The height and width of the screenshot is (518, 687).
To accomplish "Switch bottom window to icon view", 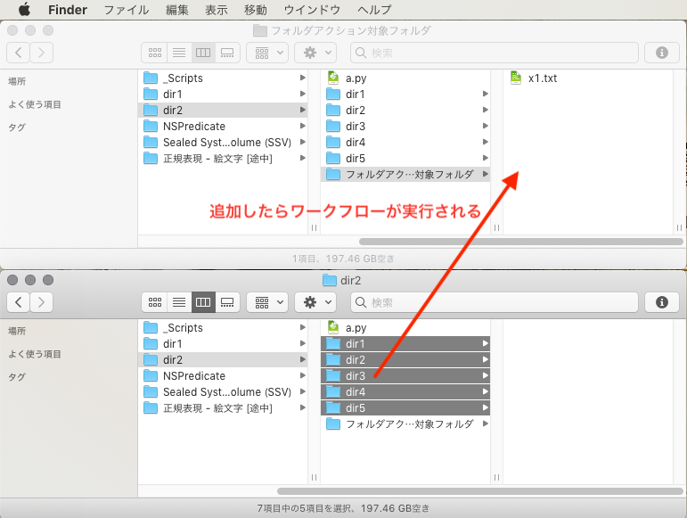I will (x=154, y=302).
